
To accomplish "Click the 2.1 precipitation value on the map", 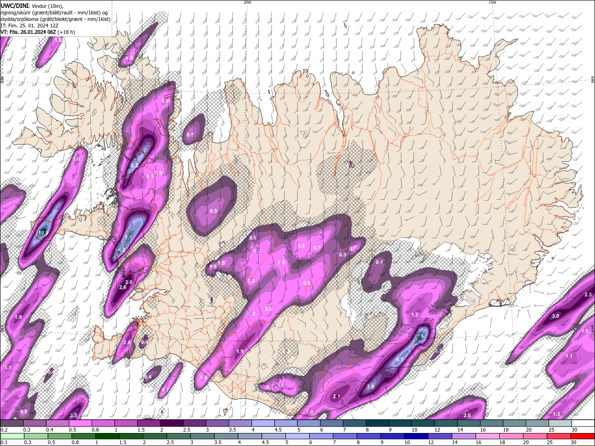I will 337,396.
